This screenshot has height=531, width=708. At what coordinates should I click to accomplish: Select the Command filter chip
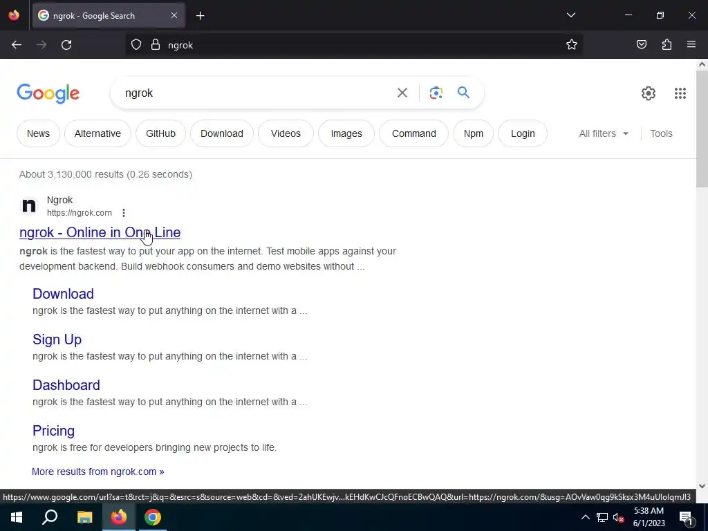(414, 133)
